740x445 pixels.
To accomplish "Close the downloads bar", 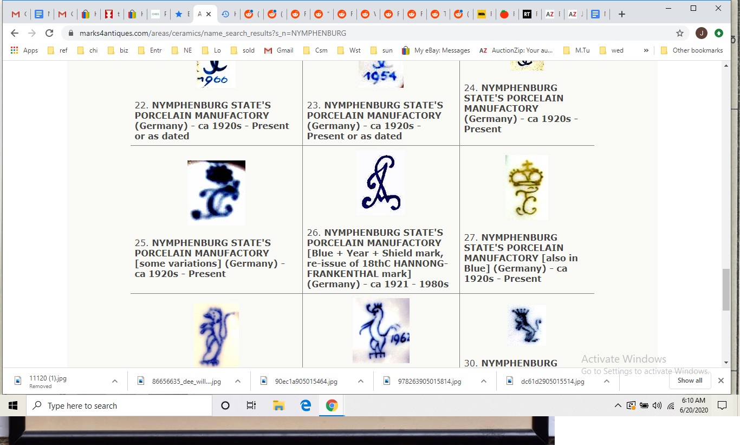I will (720, 380).
